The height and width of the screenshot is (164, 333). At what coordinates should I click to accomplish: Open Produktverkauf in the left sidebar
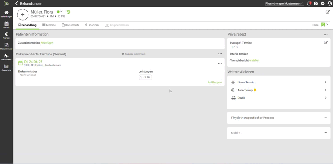[6, 46]
